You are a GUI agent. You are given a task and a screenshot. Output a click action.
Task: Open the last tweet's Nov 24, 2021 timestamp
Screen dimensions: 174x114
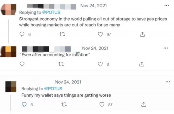point(68,82)
